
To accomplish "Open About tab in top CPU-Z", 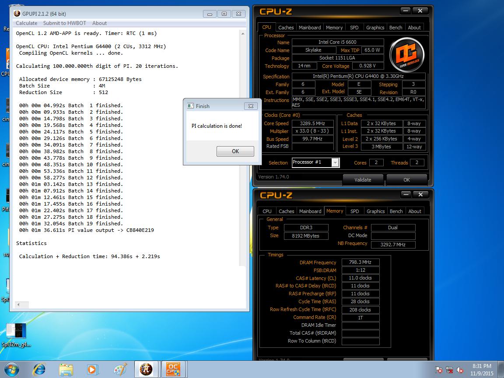I will coord(414,27).
